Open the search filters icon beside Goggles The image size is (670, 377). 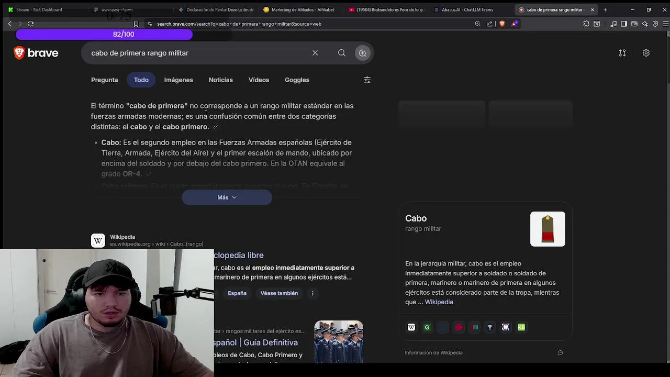[367, 80]
